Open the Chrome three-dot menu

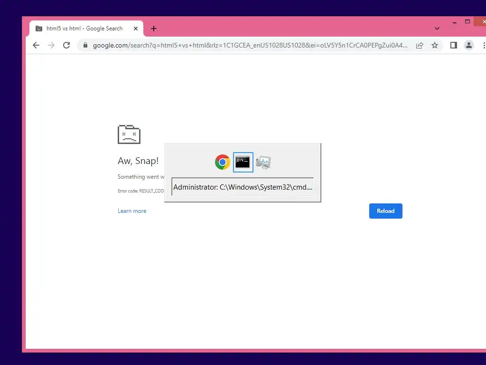pyautogui.click(x=484, y=45)
